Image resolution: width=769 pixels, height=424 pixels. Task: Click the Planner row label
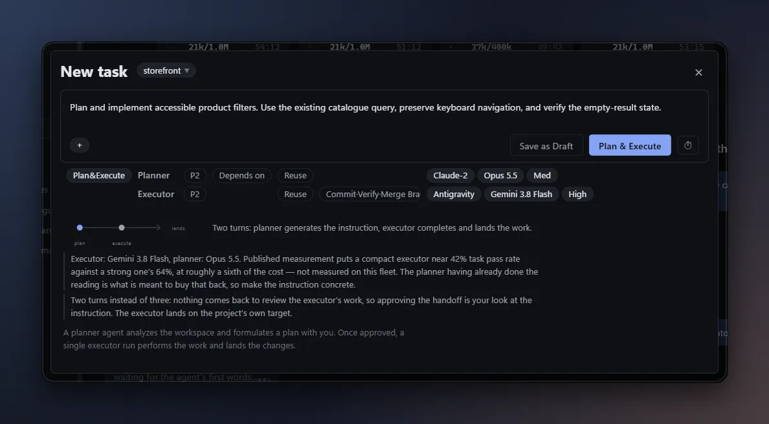[x=153, y=176]
